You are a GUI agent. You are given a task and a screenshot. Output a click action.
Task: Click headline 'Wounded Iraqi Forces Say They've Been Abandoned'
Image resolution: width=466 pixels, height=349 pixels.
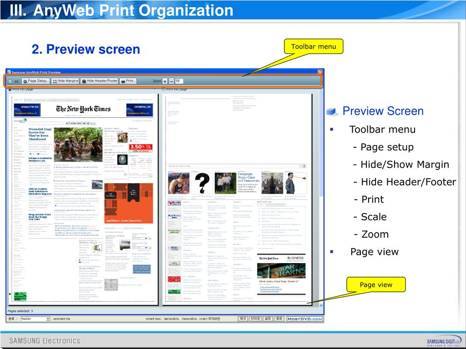pyautogui.click(x=40, y=134)
